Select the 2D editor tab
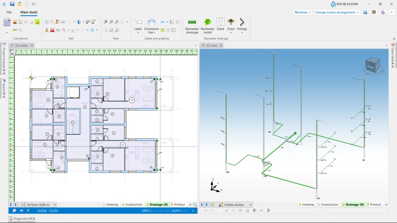This screenshot has width=397, height=223. (x=22, y=46)
